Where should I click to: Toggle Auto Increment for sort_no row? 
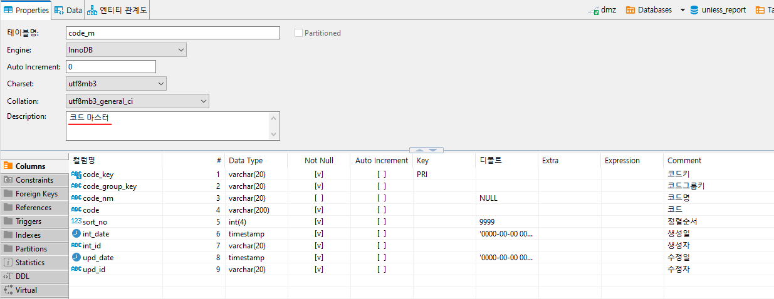coord(382,222)
